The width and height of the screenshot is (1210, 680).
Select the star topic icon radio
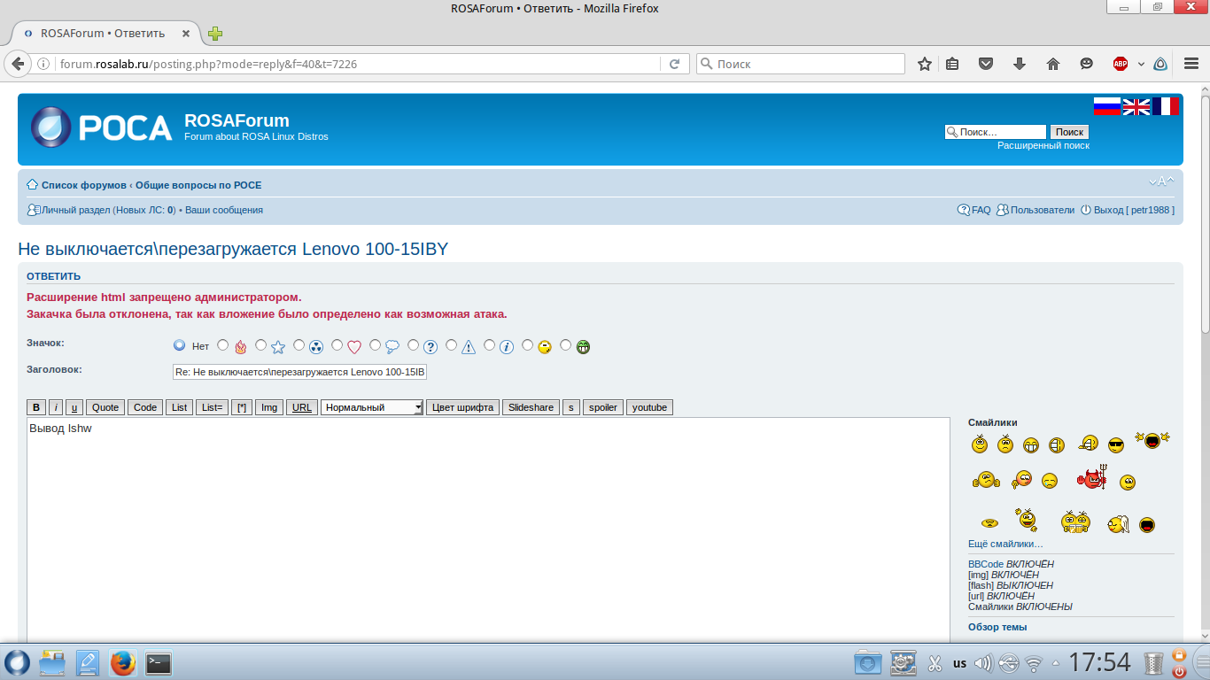pyautogui.click(x=260, y=345)
